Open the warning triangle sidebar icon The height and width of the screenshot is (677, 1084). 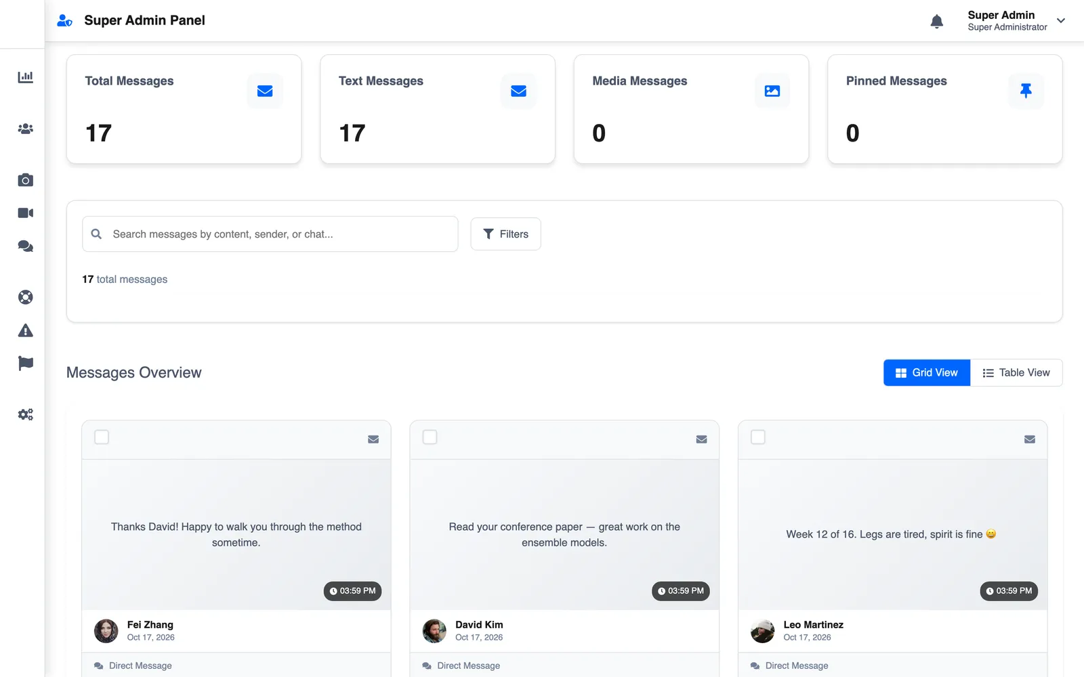pyautogui.click(x=25, y=330)
